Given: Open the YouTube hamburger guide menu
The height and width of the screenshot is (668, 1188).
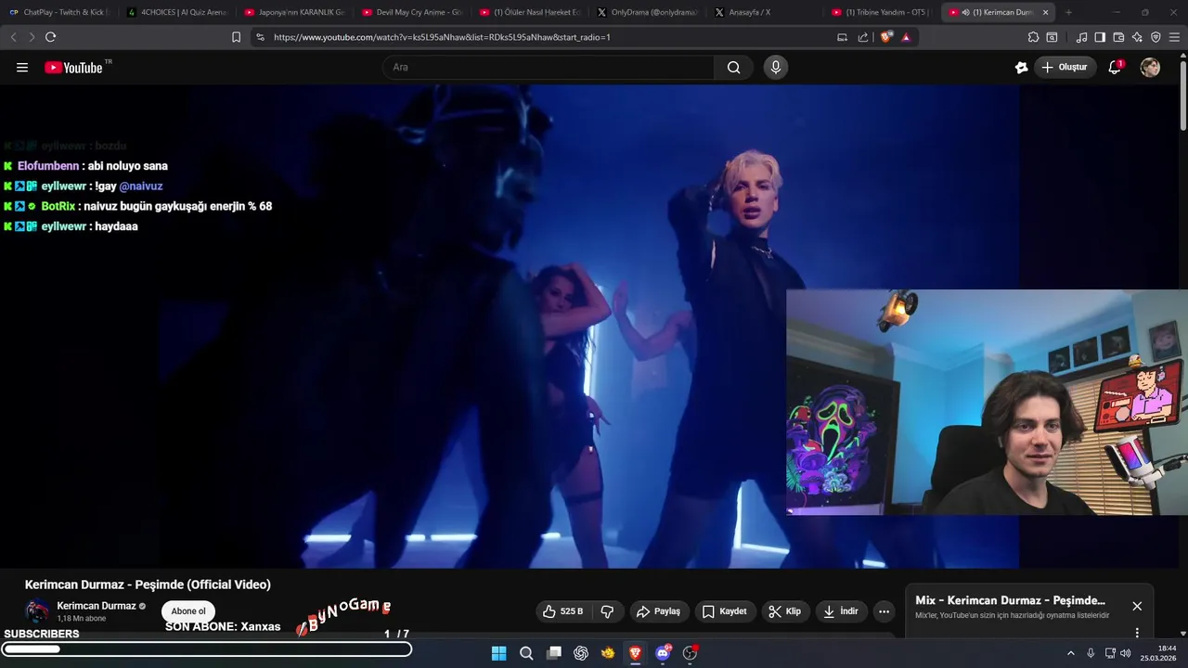Looking at the screenshot, I should click(22, 67).
